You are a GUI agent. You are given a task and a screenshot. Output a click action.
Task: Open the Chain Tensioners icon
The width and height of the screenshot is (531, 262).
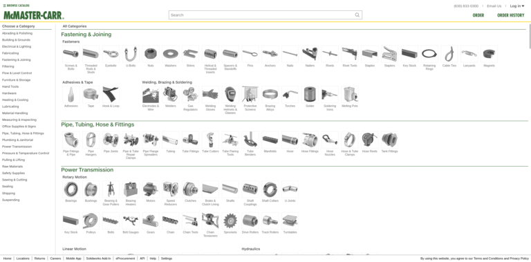(210, 221)
